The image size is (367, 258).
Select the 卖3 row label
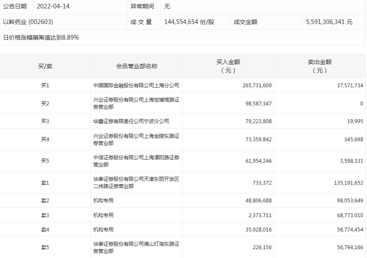45,215
